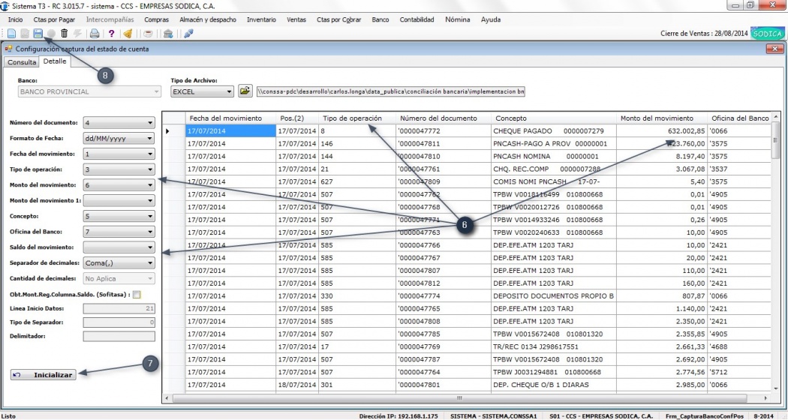Screen dimensions: 788x420
Task: Click the Concepto column header
Action: 510,118
